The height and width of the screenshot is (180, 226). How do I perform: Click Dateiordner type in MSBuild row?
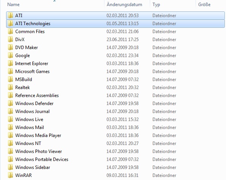pyautogui.click(x=164, y=80)
